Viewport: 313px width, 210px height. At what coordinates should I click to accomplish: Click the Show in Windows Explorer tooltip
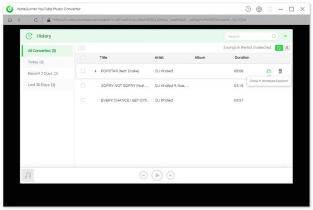click(269, 81)
